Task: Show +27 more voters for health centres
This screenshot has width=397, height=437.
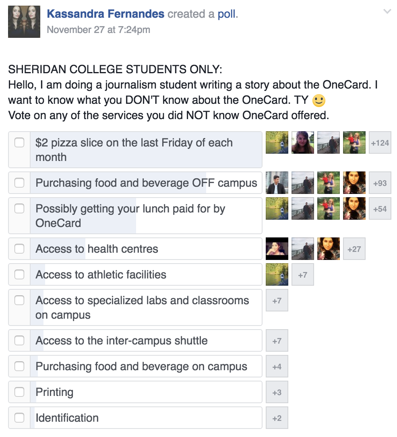Action: point(354,249)
